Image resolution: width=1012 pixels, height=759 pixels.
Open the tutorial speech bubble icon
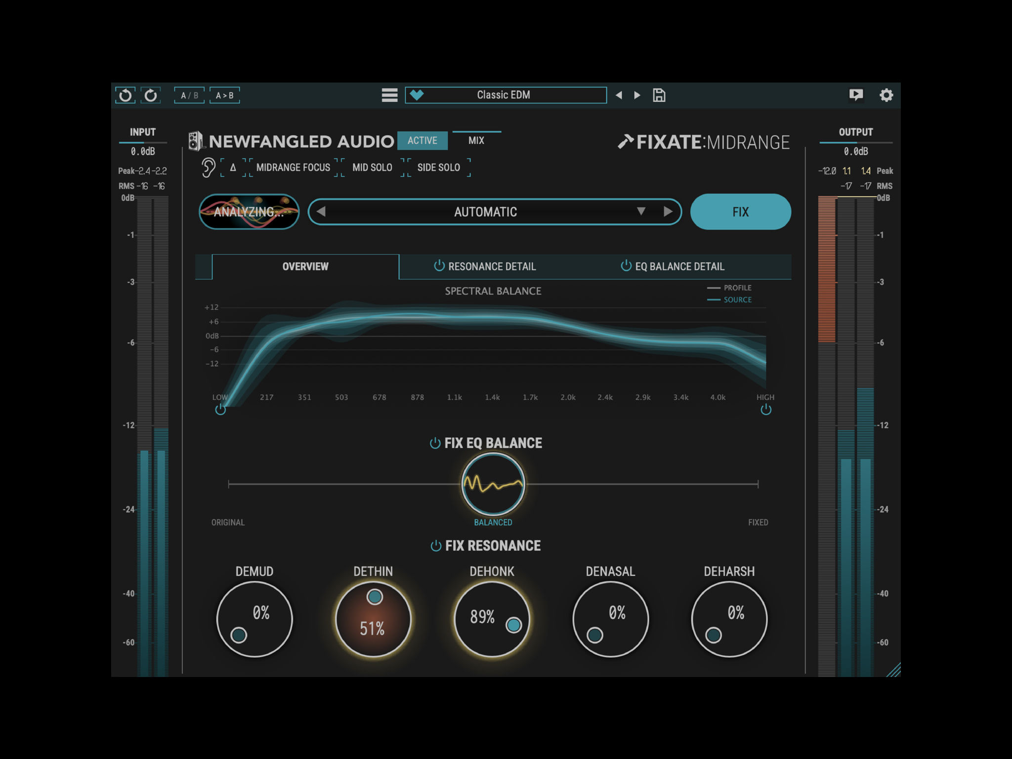pos(856,95)
